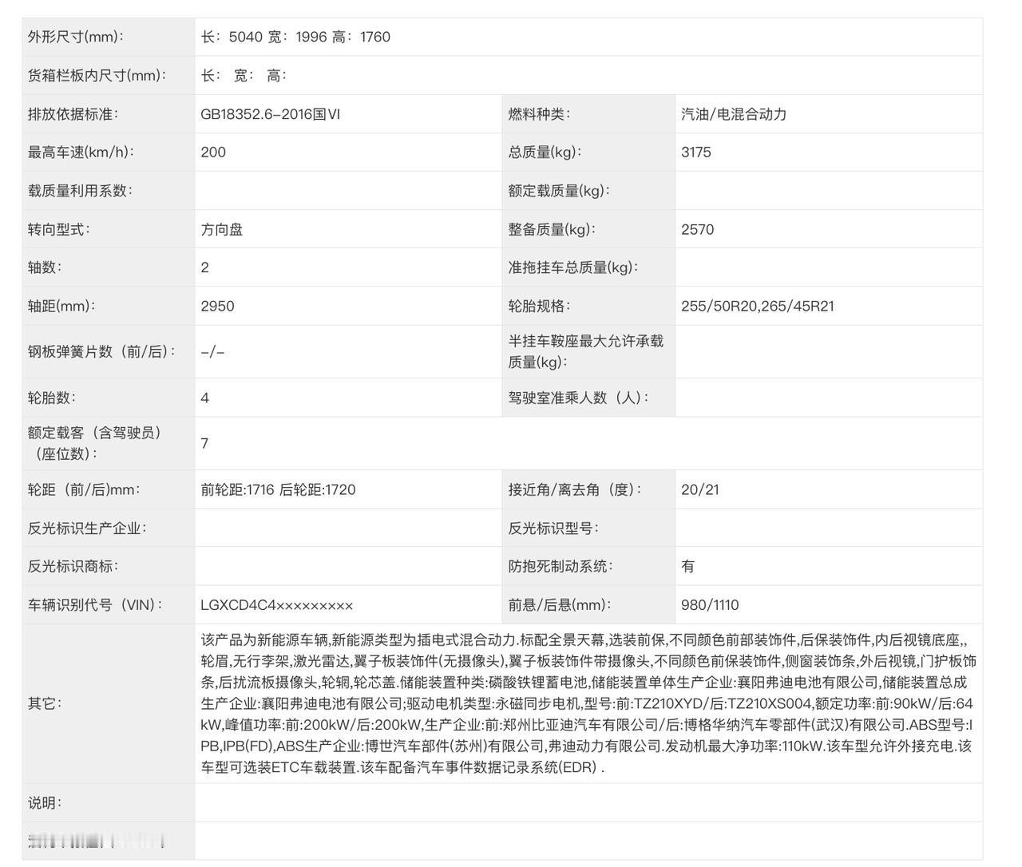The width and height of the screenshot is (1022, 867).
Task: Click the 反光标识生产企业 label
Action: coord(87,528)
